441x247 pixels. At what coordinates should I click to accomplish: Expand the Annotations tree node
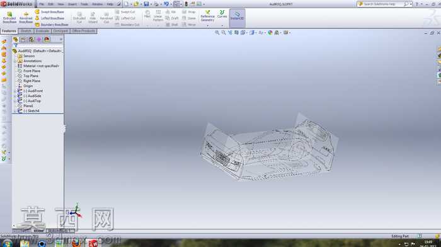[16, 61]
